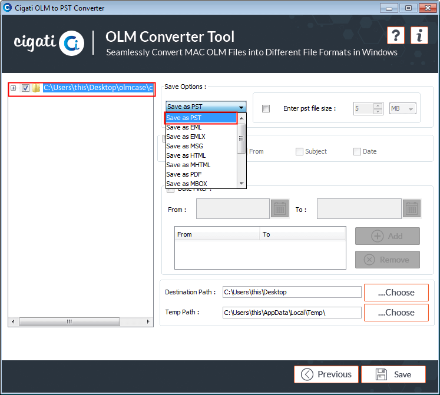Screen dimensions: 440x395
Task: Select 'Save as EML' option
Action: [x=201, y=127]
